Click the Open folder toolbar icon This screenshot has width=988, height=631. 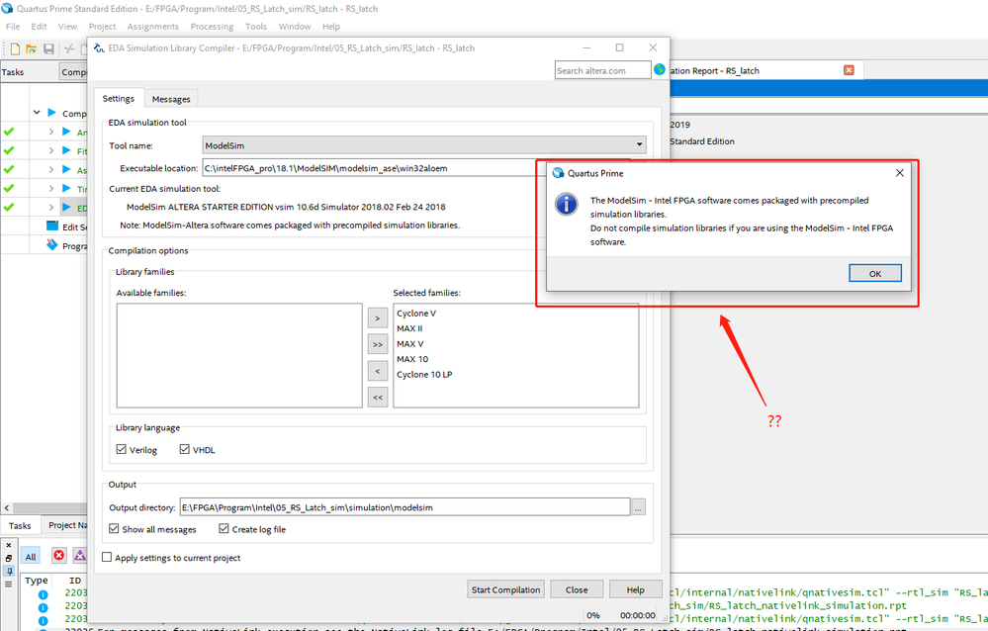click(x=31, y=48)
